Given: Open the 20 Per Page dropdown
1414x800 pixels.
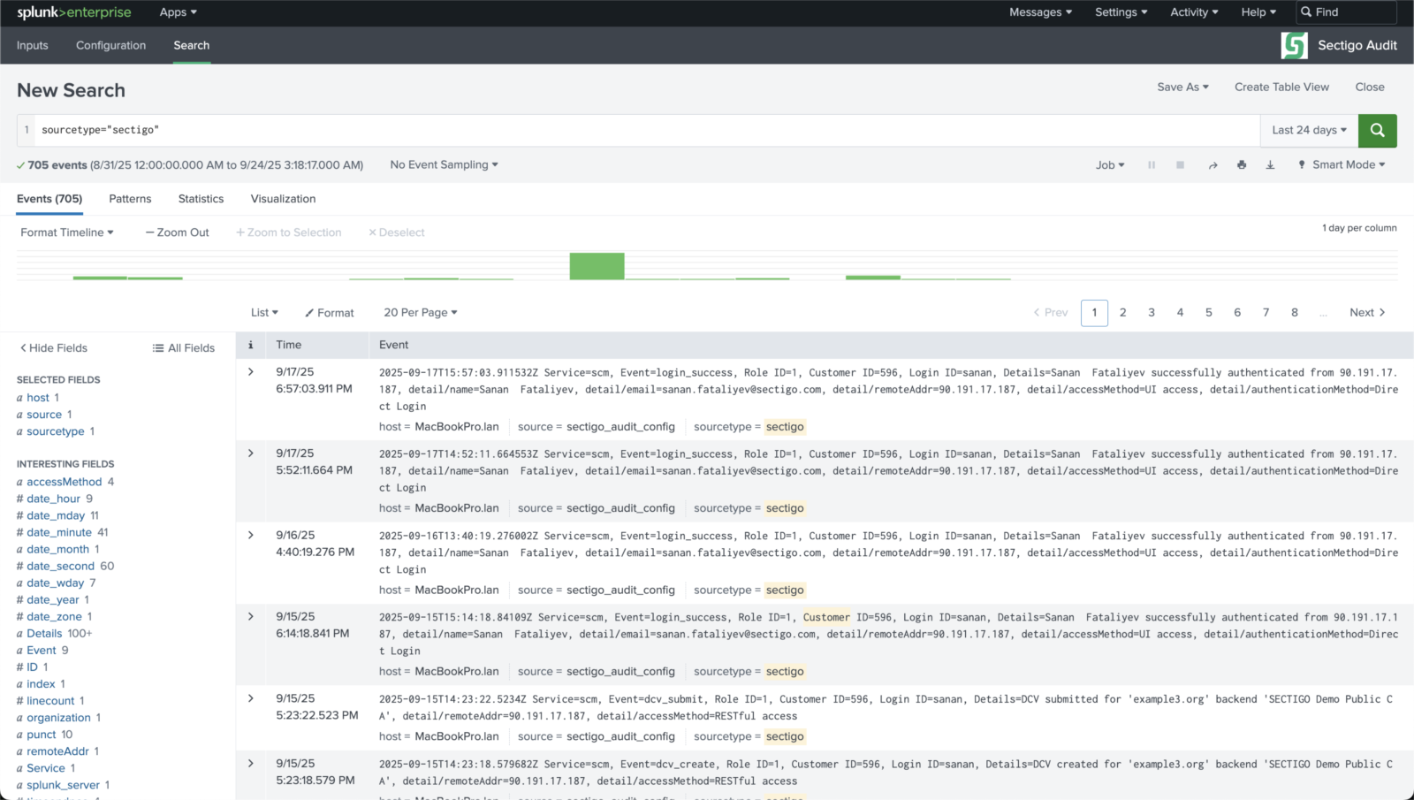Looking at the screenshot, I should tap(420, 313).
